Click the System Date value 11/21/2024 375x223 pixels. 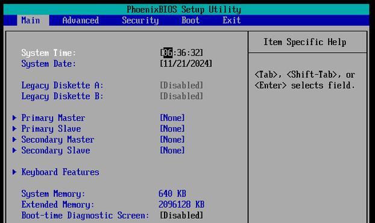pos(186,64)
